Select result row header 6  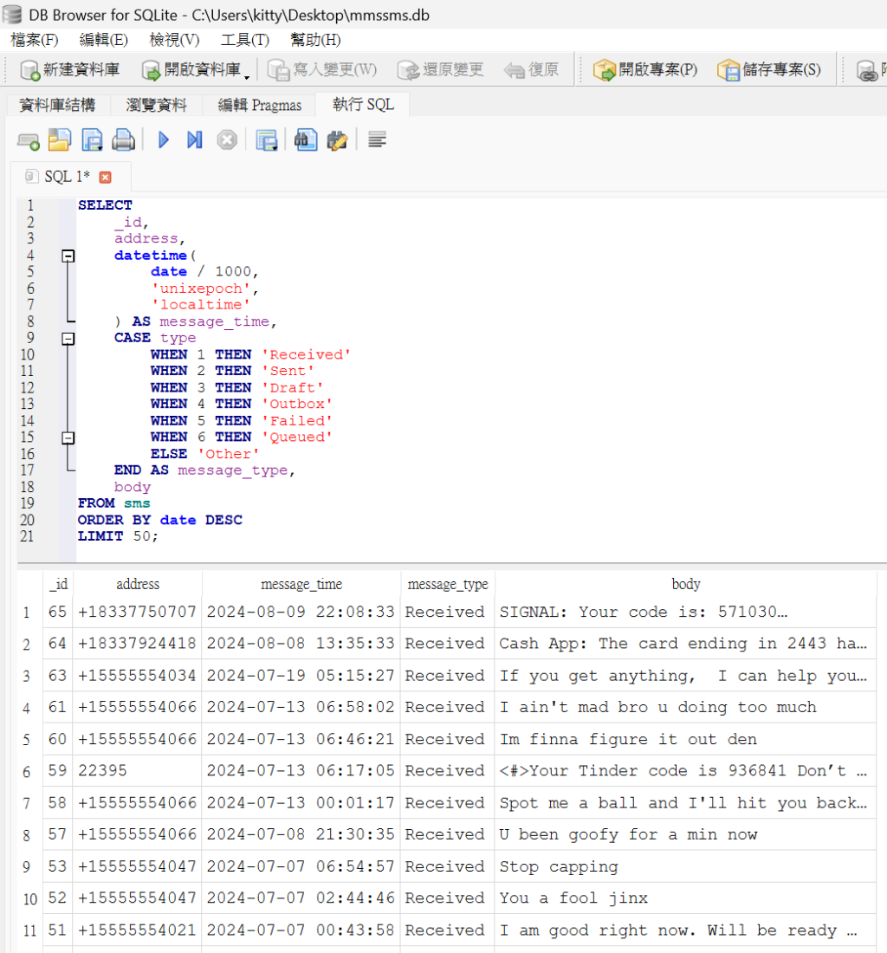click(27, 771)
